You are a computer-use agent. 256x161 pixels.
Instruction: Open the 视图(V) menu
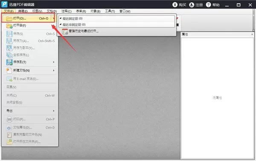(37, 11)
